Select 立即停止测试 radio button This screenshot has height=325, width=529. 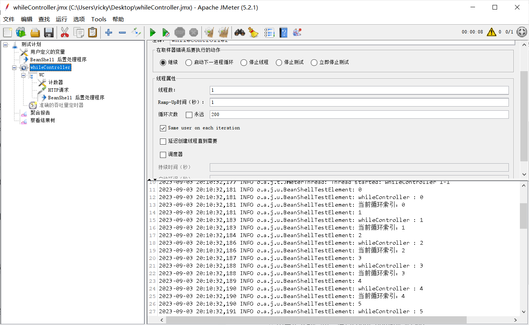click(314, 62)
